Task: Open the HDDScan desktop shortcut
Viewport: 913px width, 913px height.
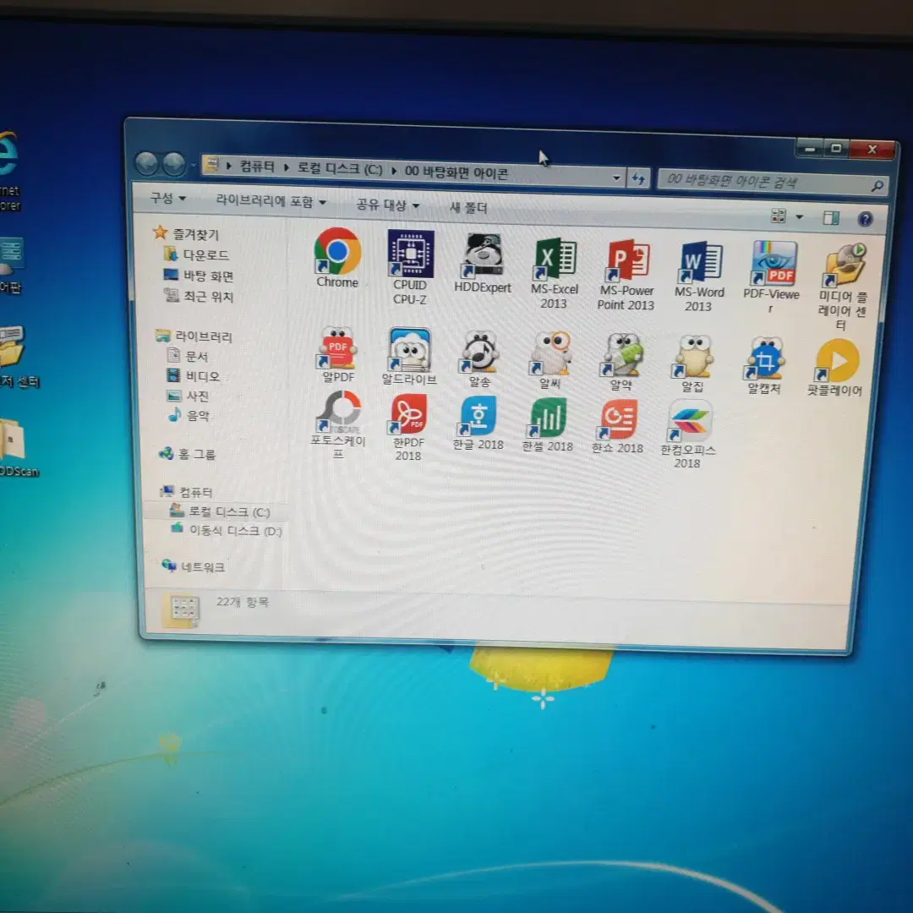Action: (18, 448)
